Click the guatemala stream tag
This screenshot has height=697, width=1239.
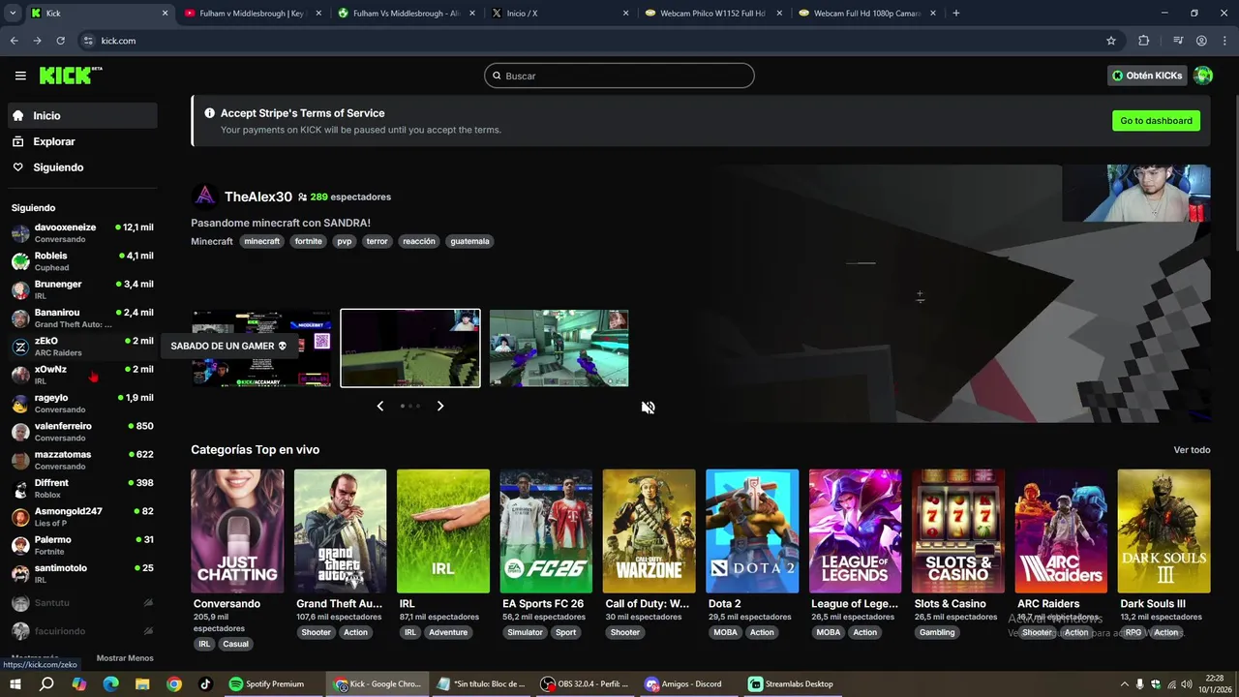(469, 241)
